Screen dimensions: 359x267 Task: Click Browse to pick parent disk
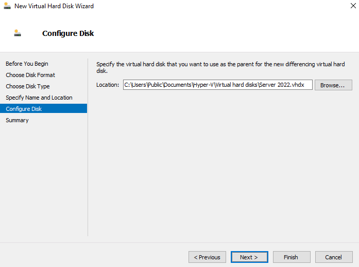(333, 85)
